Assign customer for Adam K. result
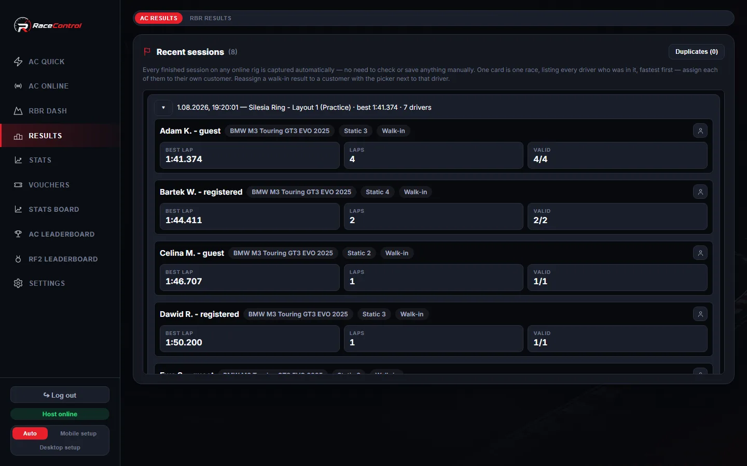The image size is (747, 466). pyautogui.click(x=700, y=131)
